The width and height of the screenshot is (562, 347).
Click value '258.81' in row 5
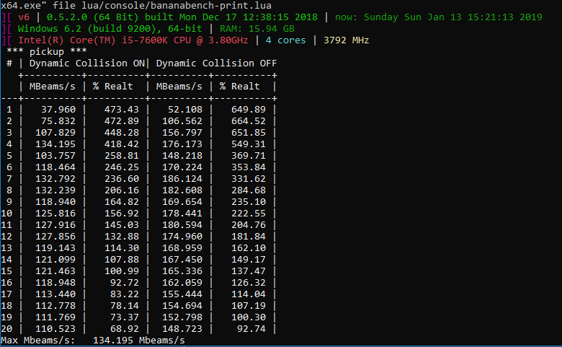click(122, 155)
